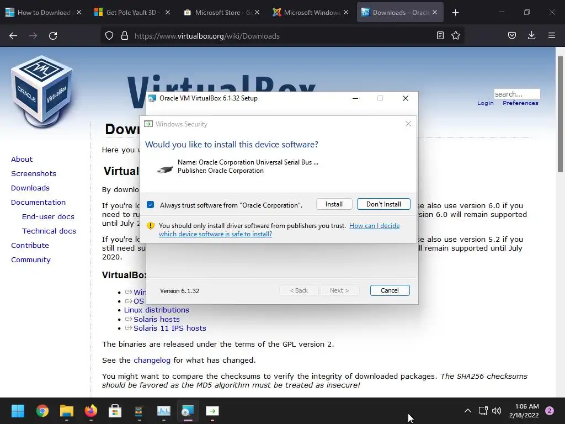This screenshot has width=565, height=424.
Task: Open the Preferences link
Action: [x=520, y=103]
